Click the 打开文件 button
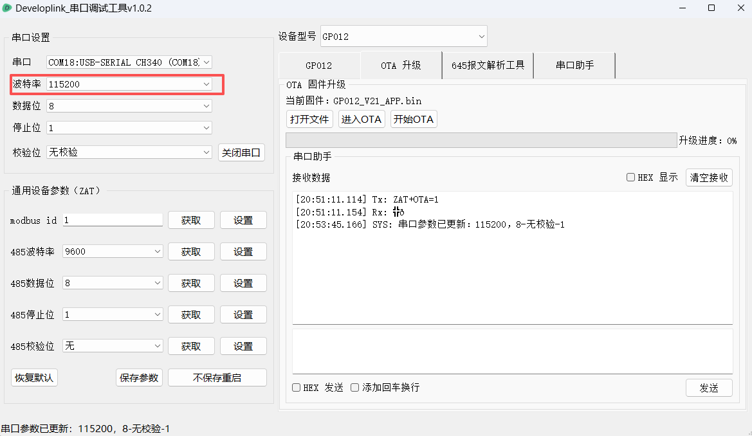The width and height of the screenshot is (752, 436). coord(309,120)
